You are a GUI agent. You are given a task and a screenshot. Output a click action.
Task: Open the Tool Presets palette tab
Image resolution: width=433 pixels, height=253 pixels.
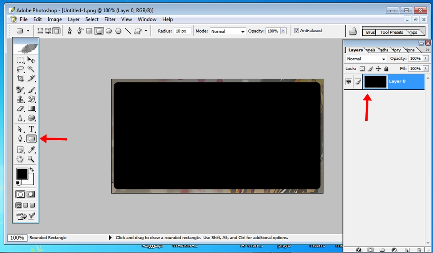tap(391, 32)
